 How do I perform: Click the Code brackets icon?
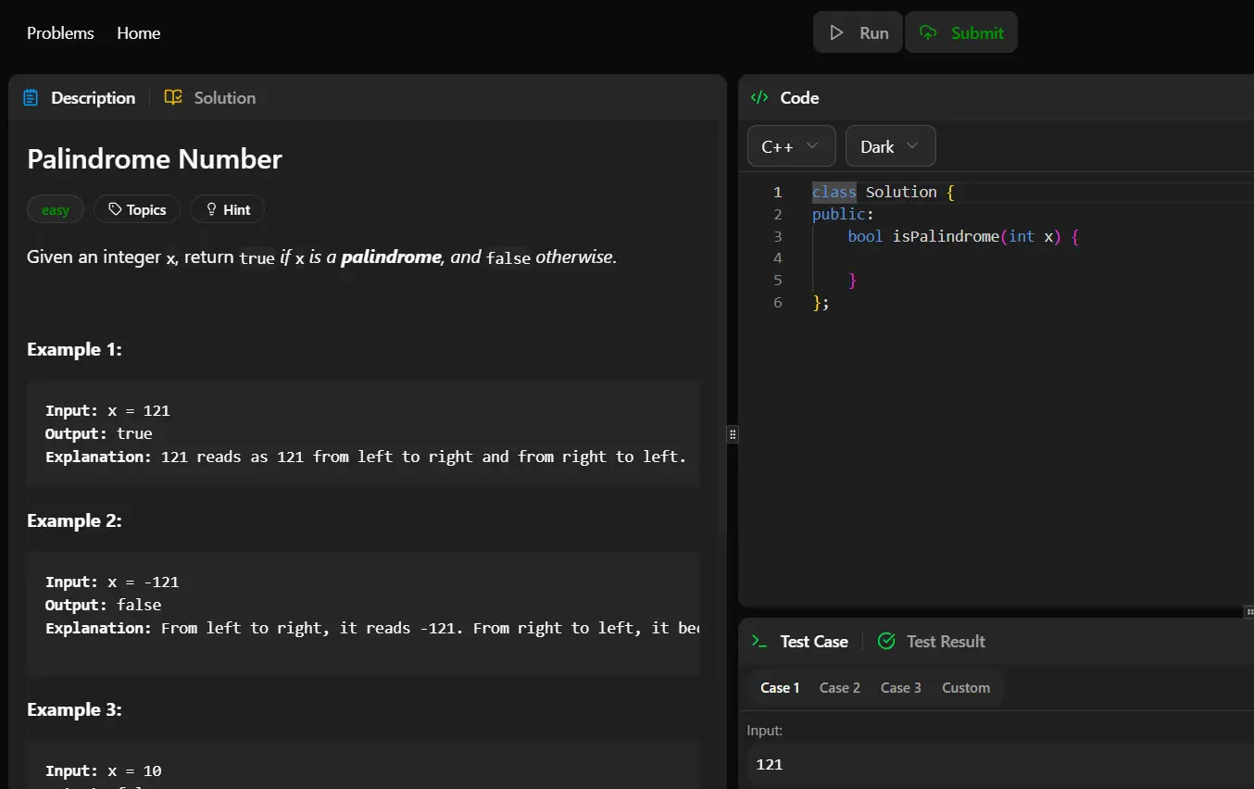(759, 97)
